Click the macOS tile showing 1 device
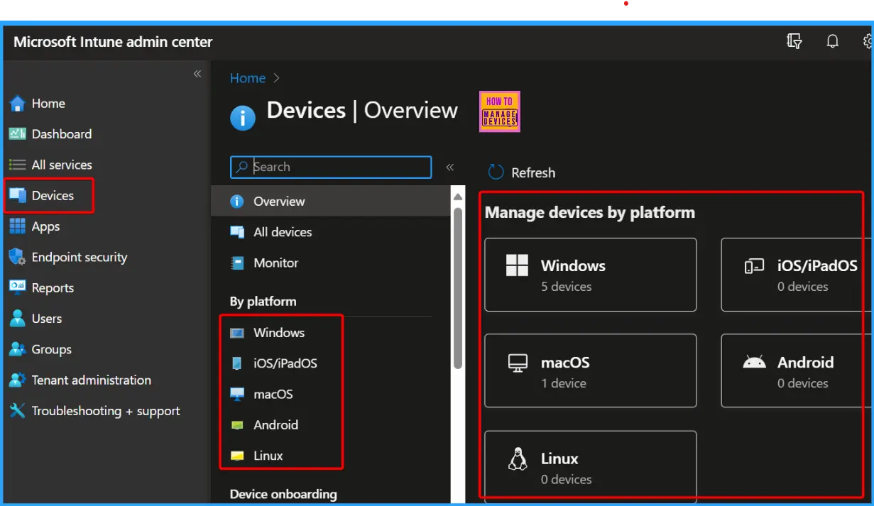Viewport: 874px width, 506px height. coord(590,370)
